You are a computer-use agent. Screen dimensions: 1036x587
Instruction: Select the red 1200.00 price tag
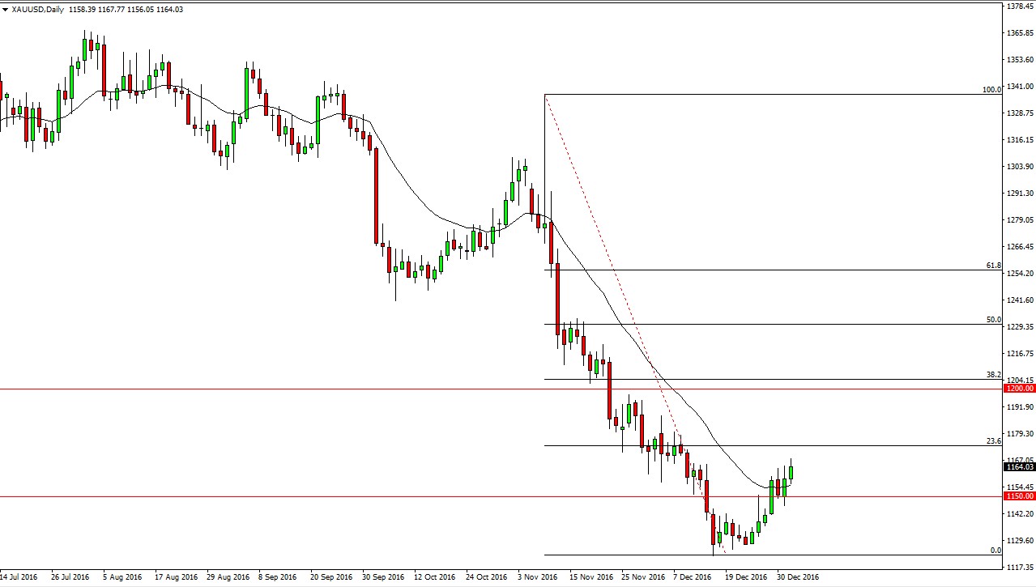[1020, 389]
